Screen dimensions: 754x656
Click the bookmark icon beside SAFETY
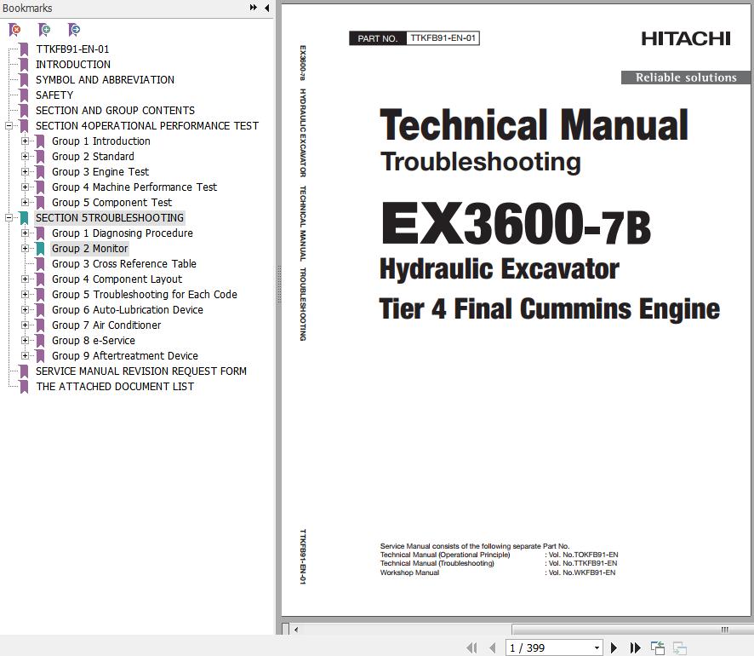pos(24,95)
